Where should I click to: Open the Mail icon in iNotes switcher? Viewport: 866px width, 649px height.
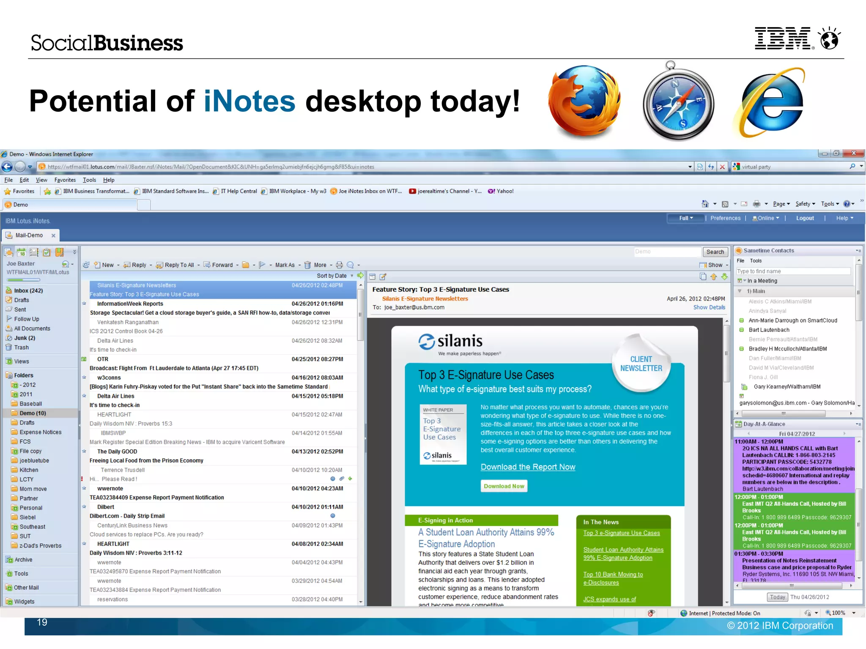8,252
